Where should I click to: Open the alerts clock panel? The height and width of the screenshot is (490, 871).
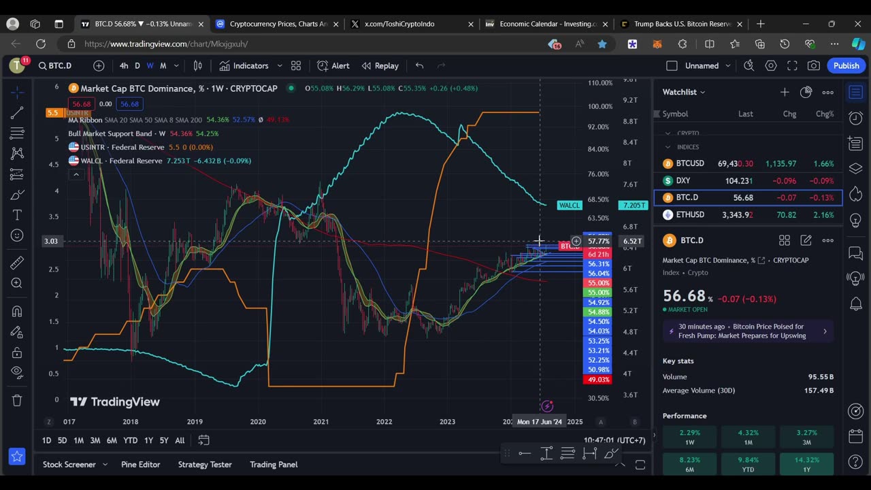[x=855, y=118]
